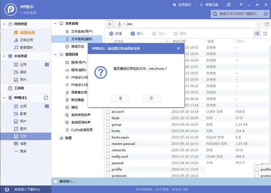Close the replace file dialog
Image resolution: width=271 pixels, height=193 pixels.
click(178, 48)
